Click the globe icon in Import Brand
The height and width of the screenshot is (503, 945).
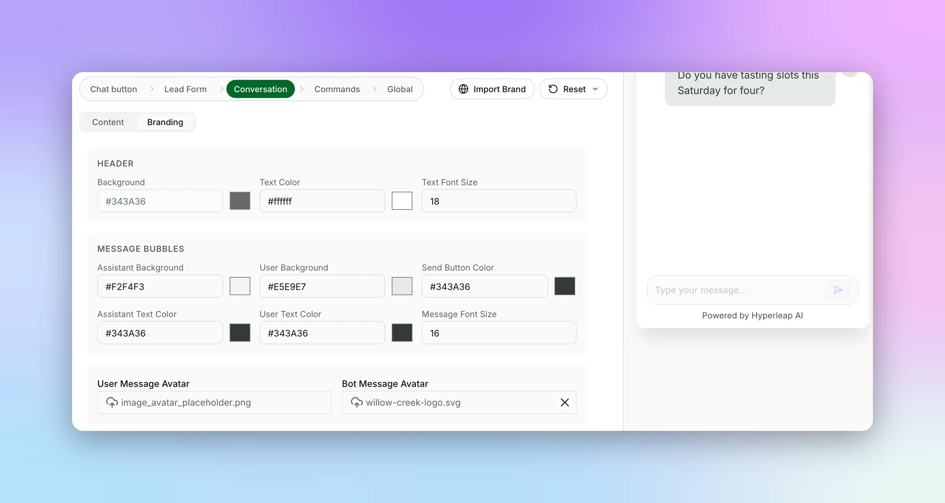pyautogui.click(x=463, y=89)
